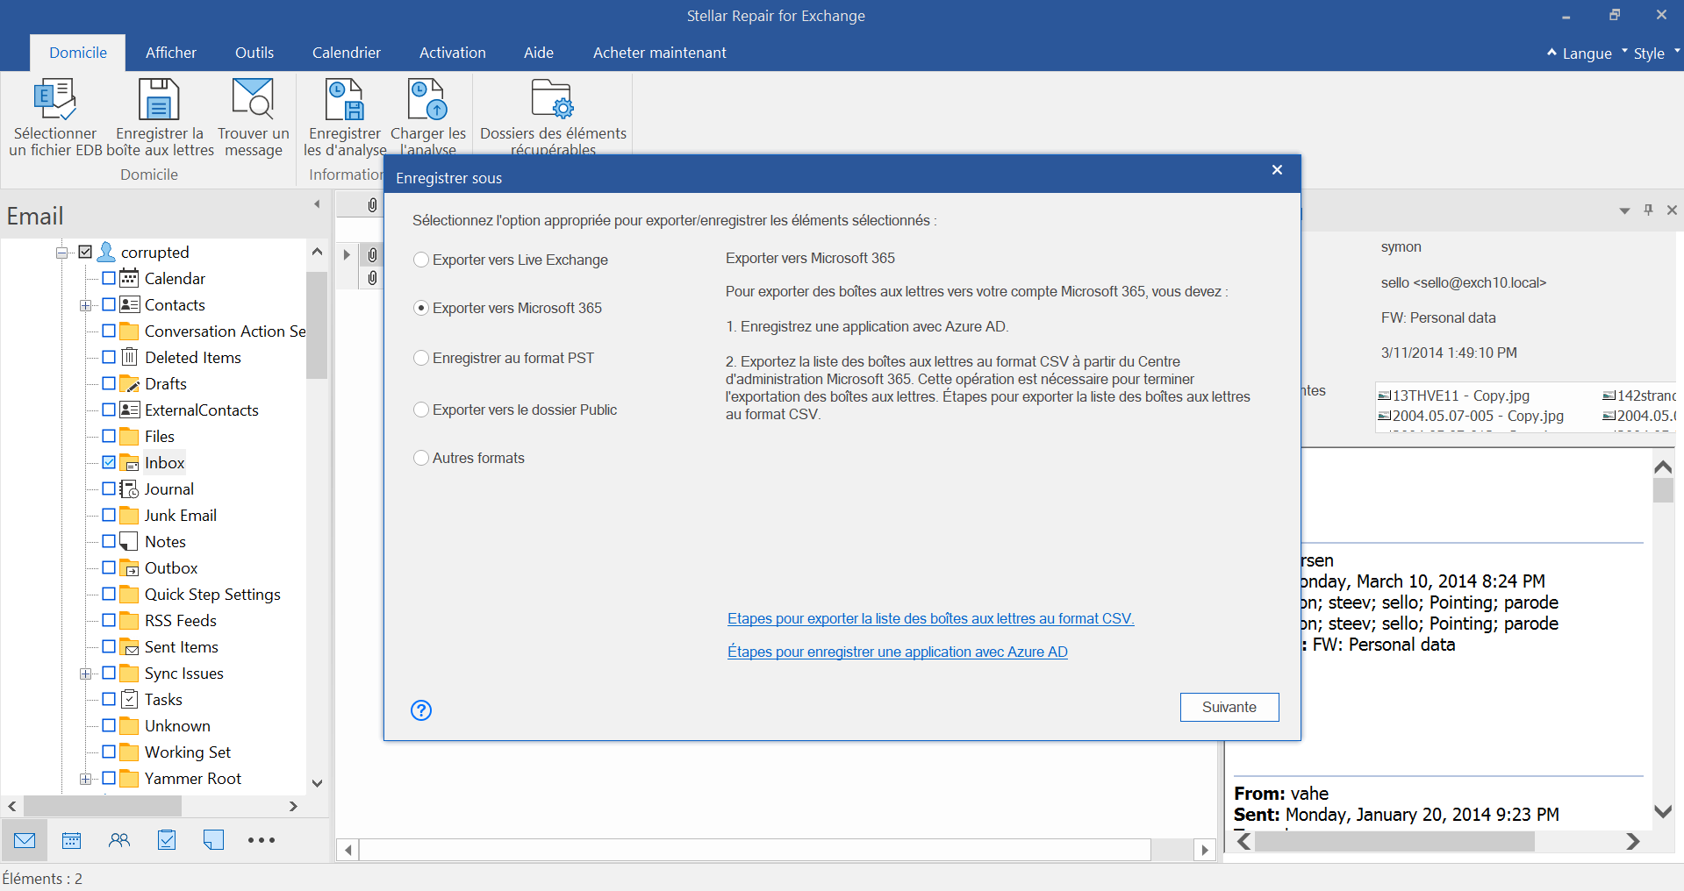Open the help icon in dialog
This screenshot has height=891, width=1684.
click(x=421, y=710)
